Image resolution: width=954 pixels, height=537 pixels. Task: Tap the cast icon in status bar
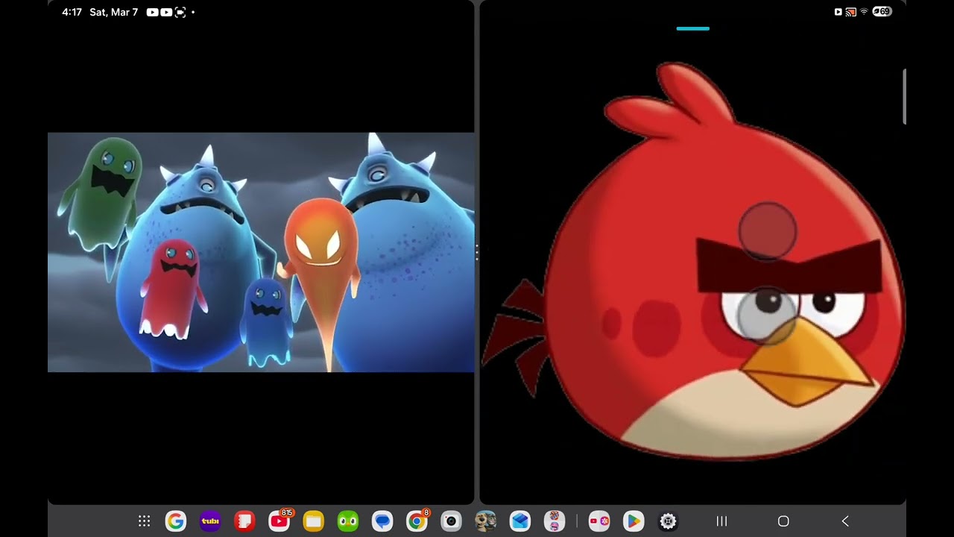click(851, 12)
